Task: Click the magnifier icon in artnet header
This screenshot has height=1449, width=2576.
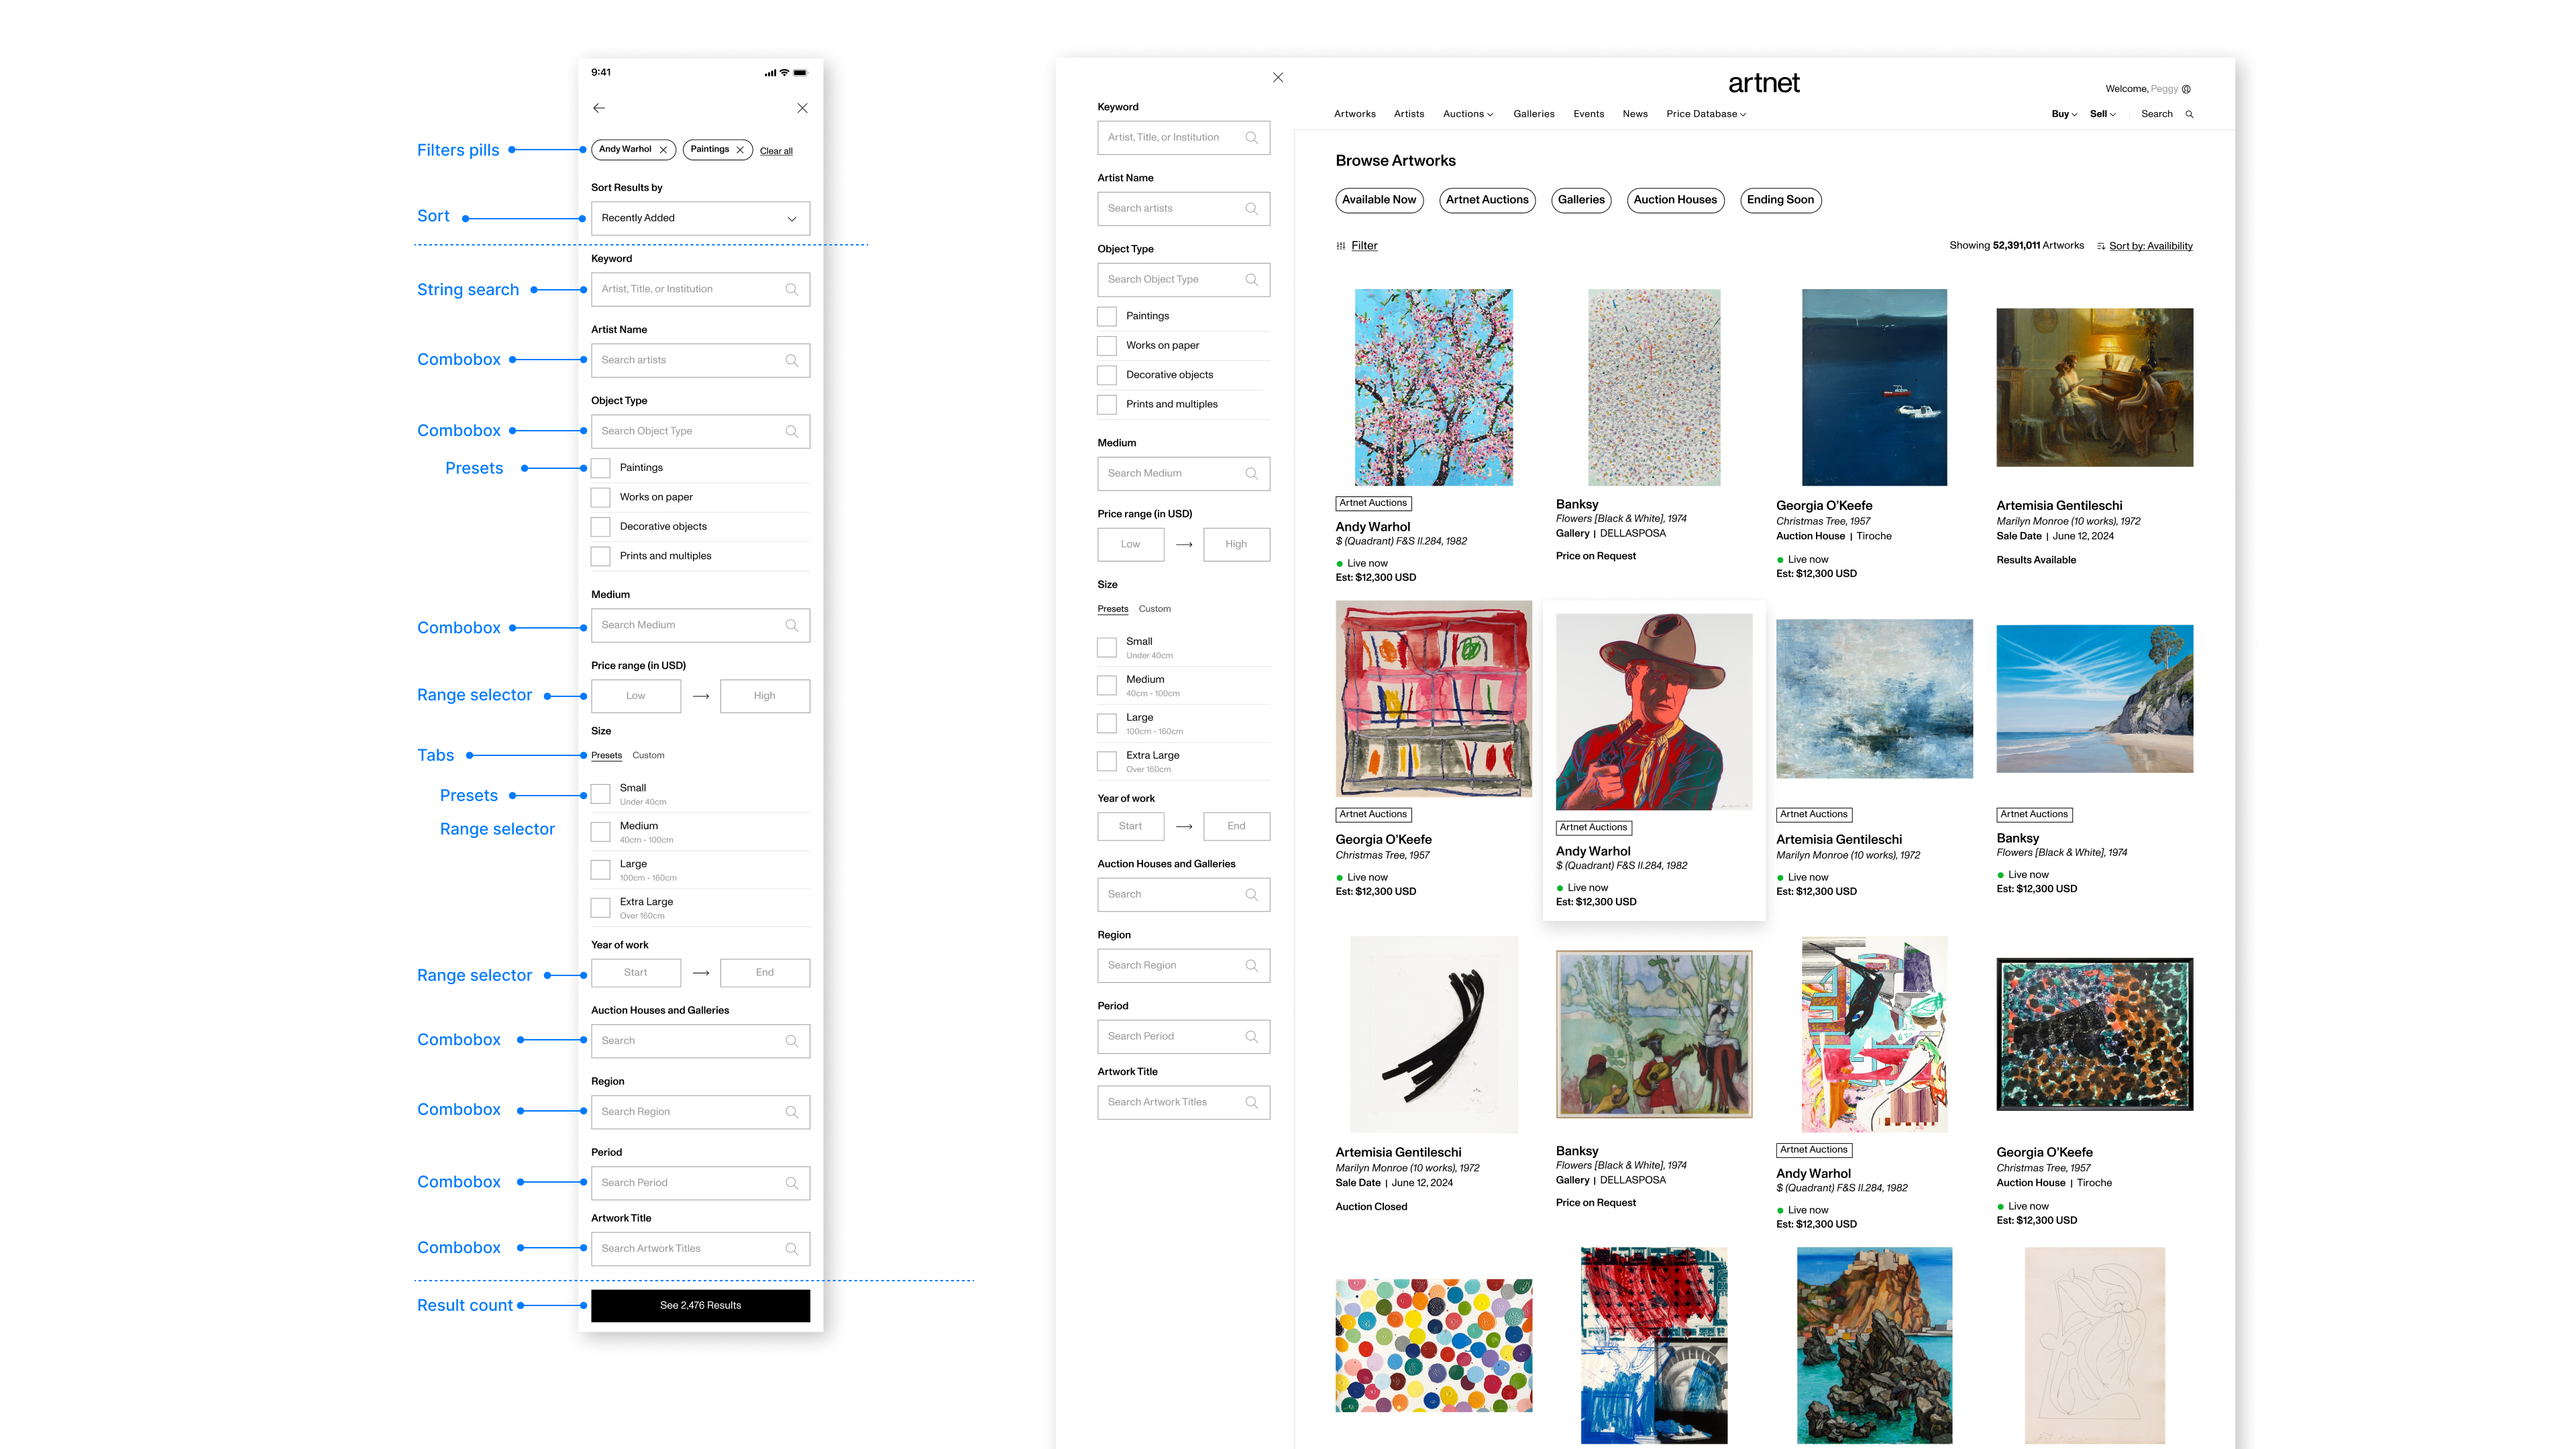Action: (2190, 114)
